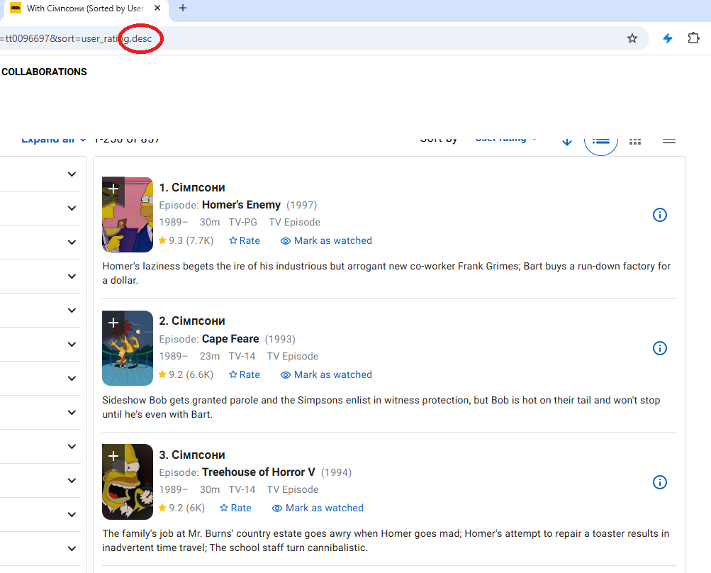Click the lightning bolt extension icon
Screen dimensions: 711x573
click(x=668, y=38)
